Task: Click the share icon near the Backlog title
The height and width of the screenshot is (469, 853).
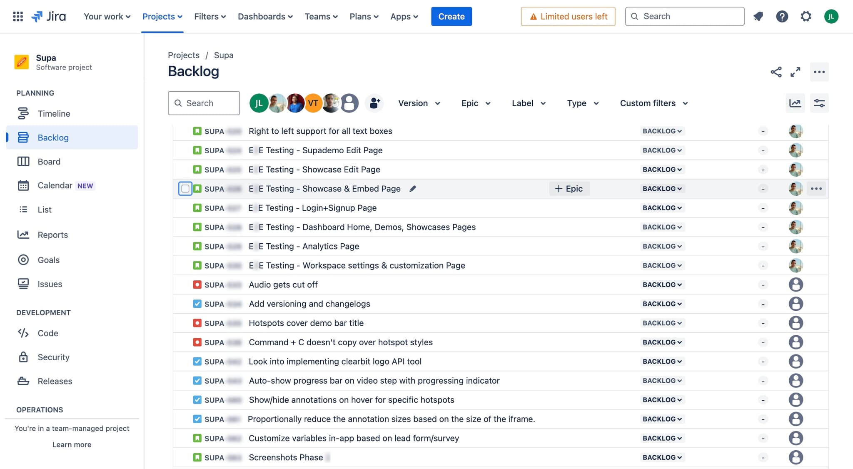Action: point(776,72)
